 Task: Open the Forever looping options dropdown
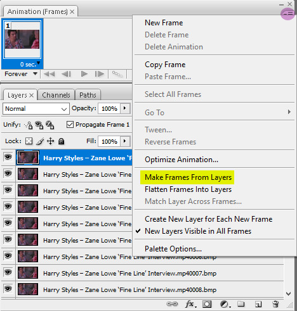click(21, 74)
